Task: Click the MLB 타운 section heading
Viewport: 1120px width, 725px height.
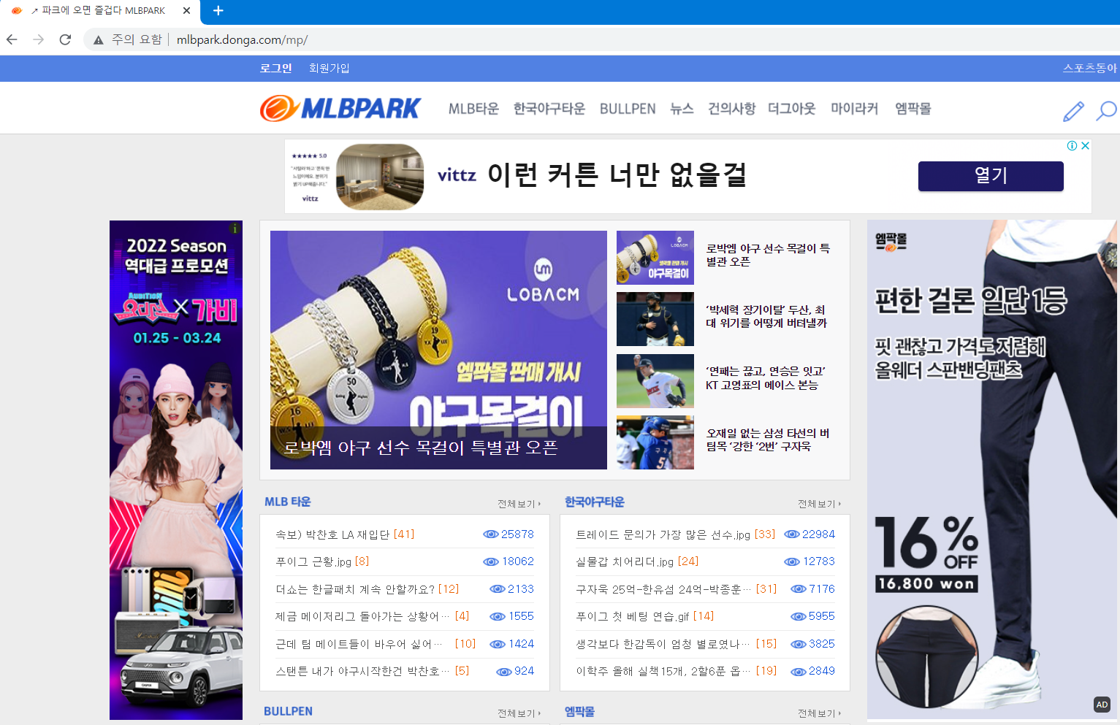Action: point(288,502)
